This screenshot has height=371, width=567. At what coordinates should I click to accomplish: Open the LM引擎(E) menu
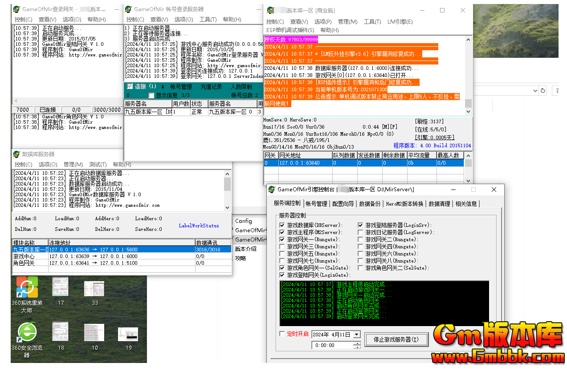click(400, 21)
